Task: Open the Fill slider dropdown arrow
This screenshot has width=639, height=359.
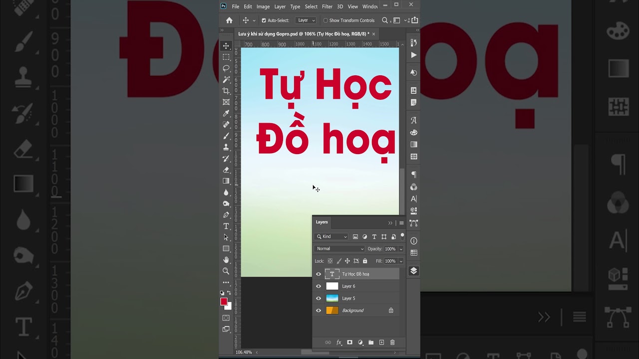Action: pyautogui.click(x=400, y=261)
